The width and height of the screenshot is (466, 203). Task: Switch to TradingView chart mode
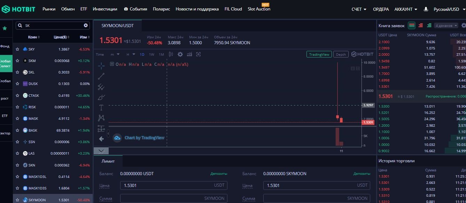point(319,54)
